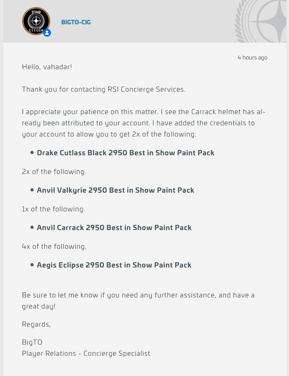Screen dimensions: 289x376
Task: Click the "4 hours ago" timestamp
Action: coord(252,58)
